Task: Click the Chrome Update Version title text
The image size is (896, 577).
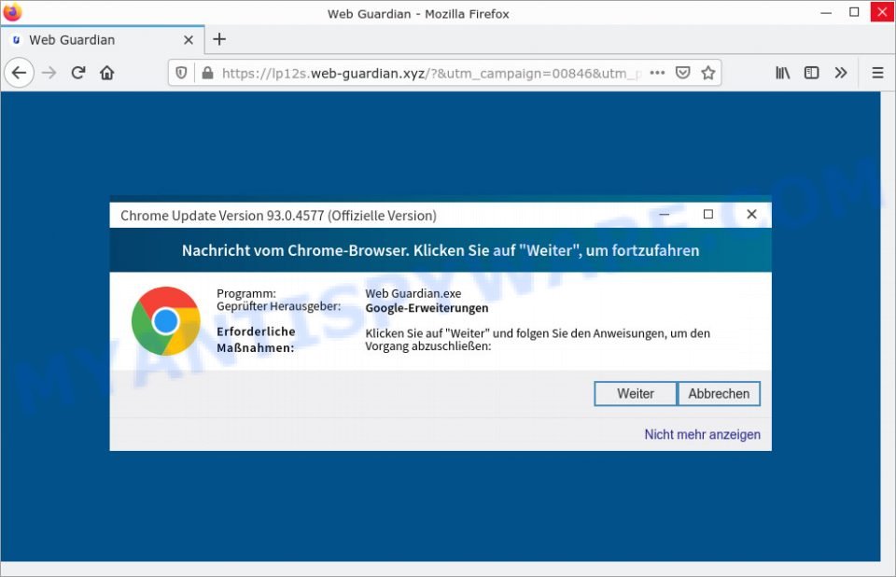Action: [278, 216]
